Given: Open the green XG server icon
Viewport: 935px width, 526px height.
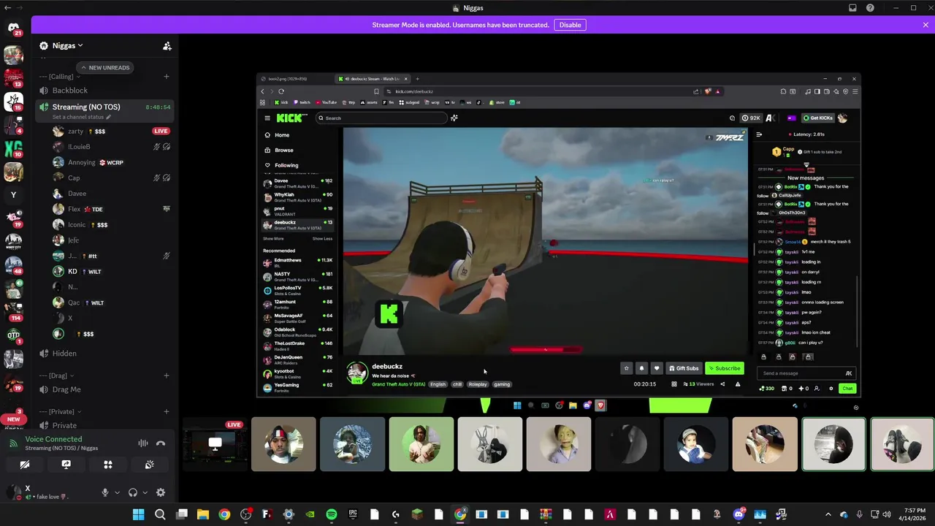Looking at the screenshot, I should tap(13, 149).
